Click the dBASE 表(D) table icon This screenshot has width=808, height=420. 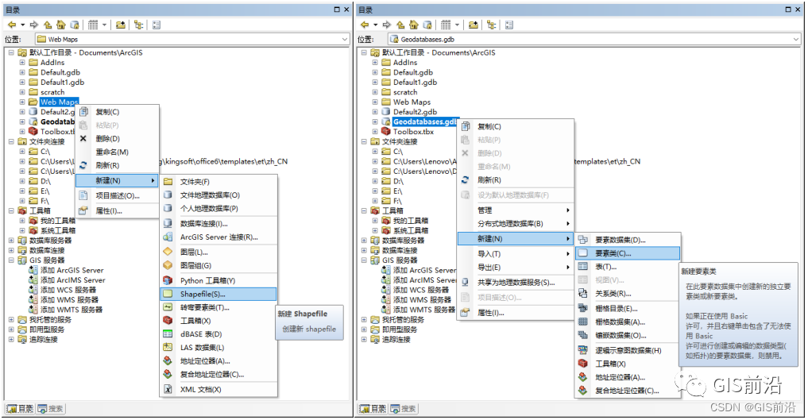(x=168, y=334)
